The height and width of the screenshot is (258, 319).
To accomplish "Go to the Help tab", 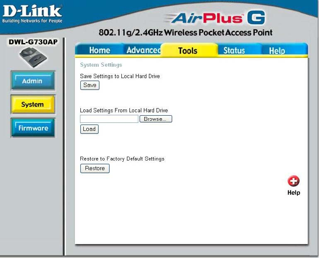I will click(x=277, y=51).
